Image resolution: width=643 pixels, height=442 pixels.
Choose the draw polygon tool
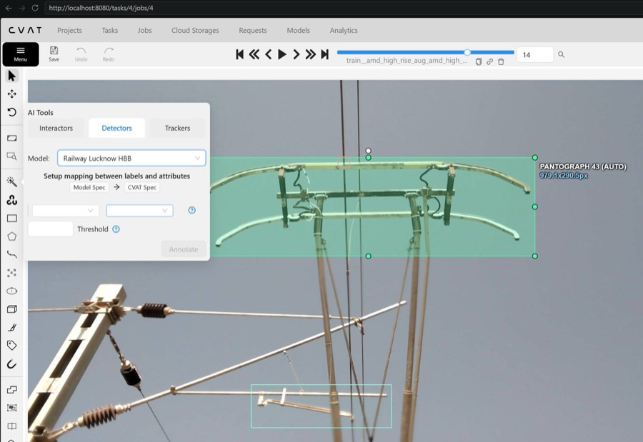[x=12, y=236]
